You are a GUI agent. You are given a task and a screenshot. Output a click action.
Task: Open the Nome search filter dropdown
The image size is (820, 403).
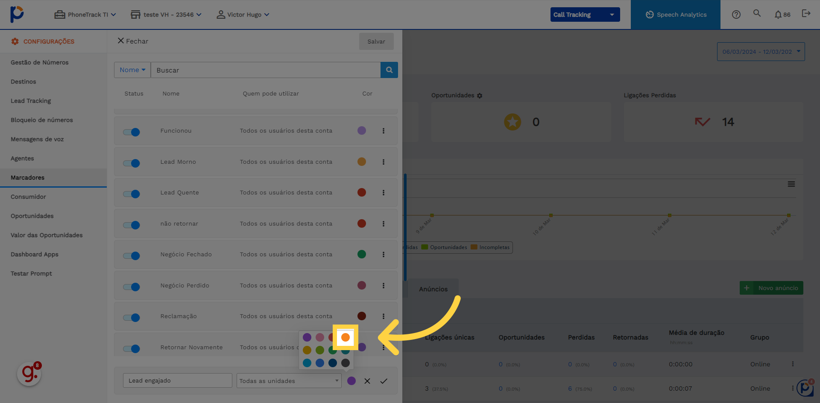tap(132, 70)
